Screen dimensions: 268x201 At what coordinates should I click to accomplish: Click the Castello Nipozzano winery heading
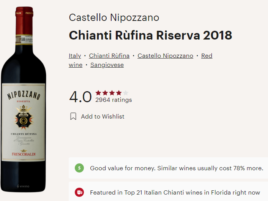click(x=114, y=17)
